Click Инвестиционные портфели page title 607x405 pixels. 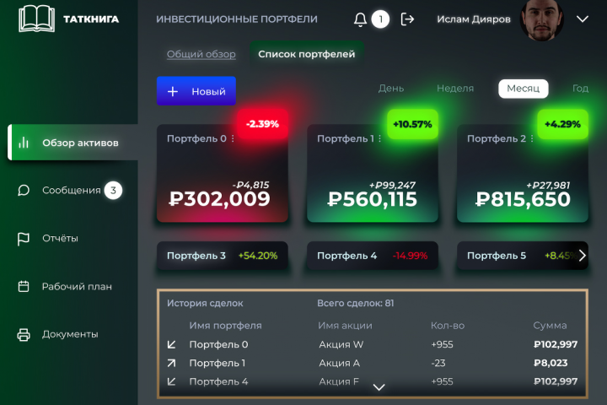pos(237,19)
